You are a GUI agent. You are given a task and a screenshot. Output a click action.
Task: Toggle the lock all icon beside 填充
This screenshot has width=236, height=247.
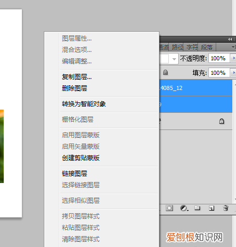click(x=165, y=72)
